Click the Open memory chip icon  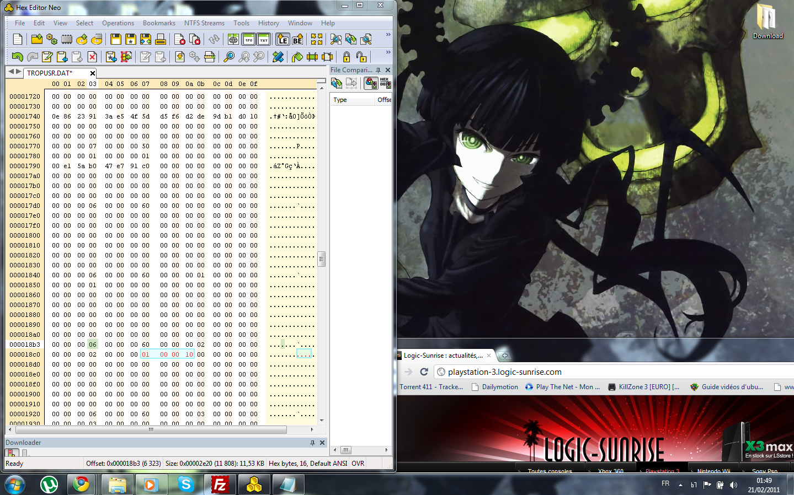pyautogui.click(x=67, y=39)
